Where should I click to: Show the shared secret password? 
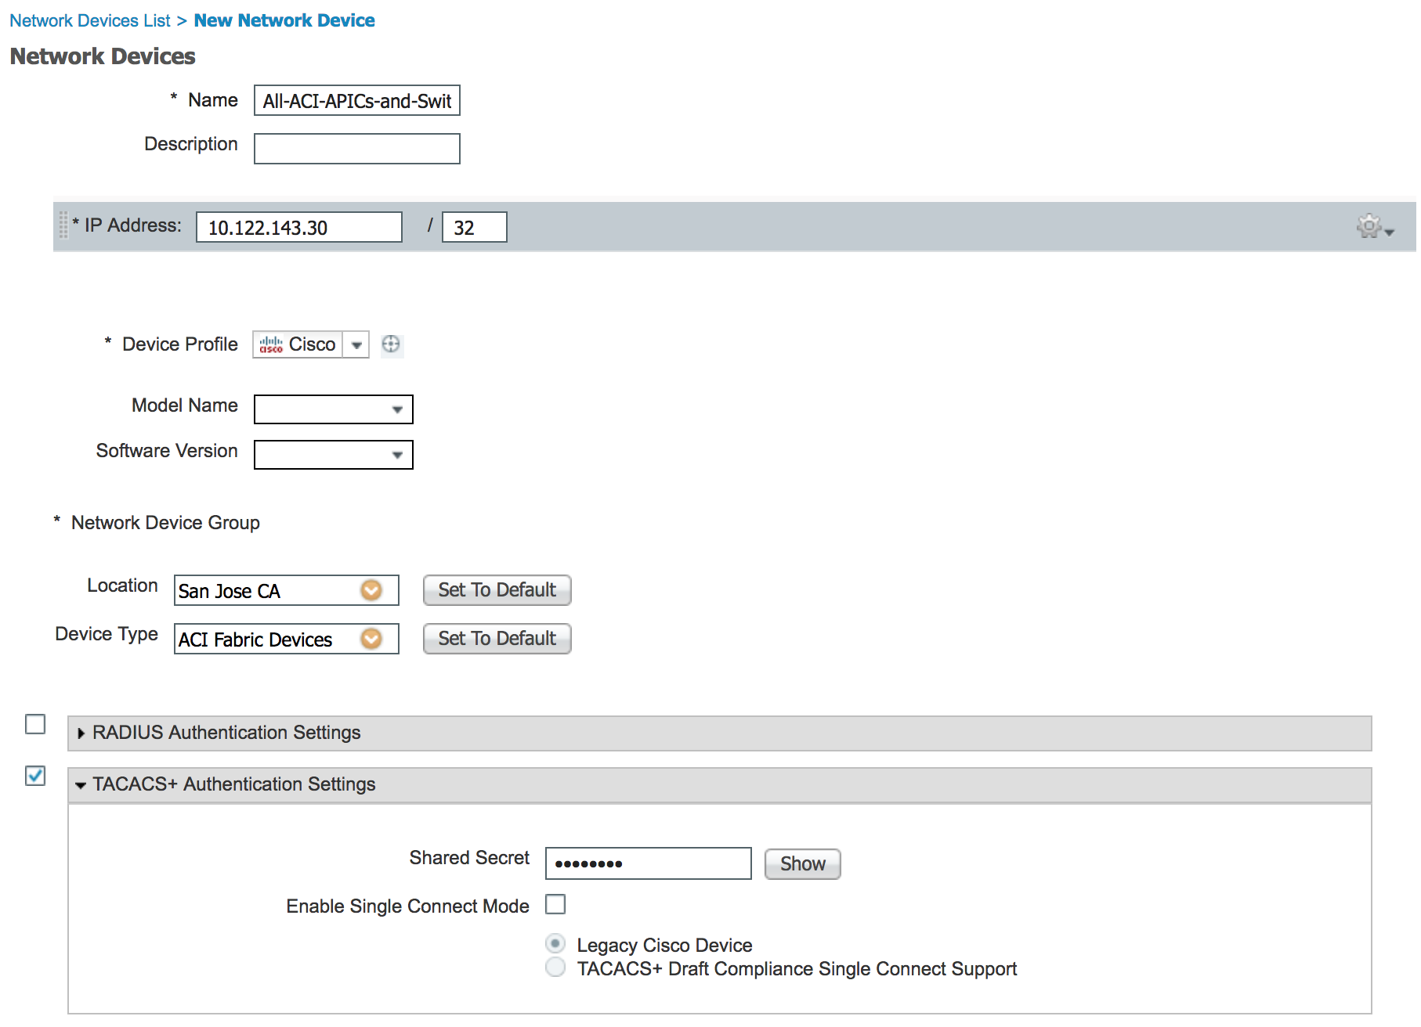[802, 864]
